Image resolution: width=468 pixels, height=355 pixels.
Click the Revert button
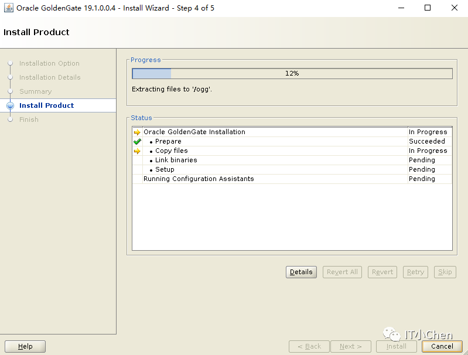[382, 272]
